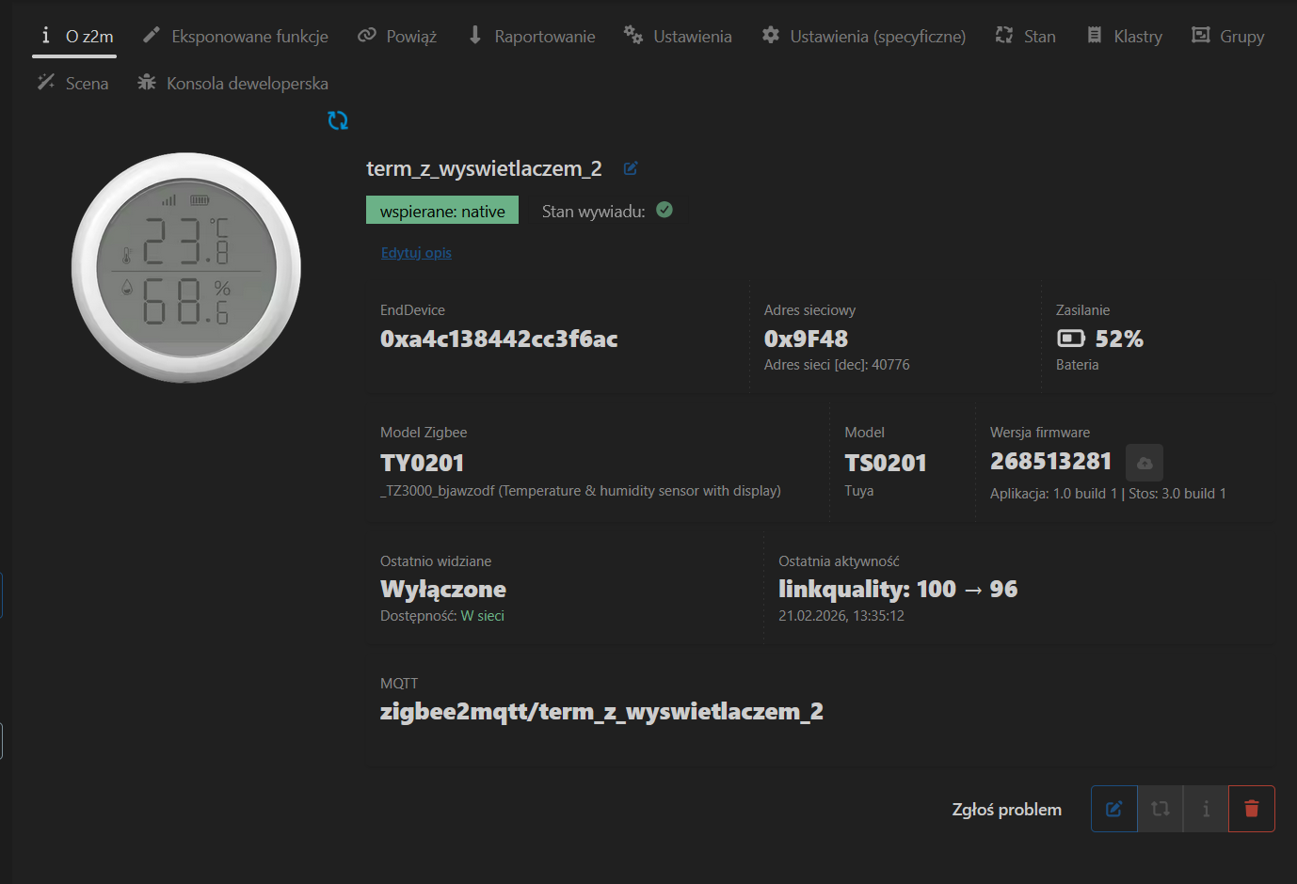Click the IEEE address 0xa4c138442cc3f6ac
Screen dimensions: 1297x884
tap(499, 339)
